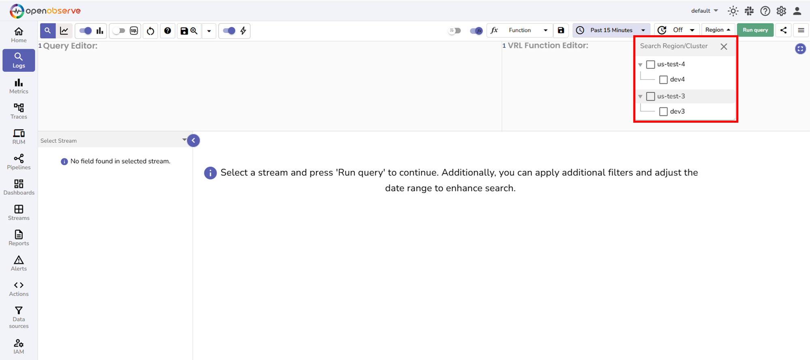
Task: Open the Select Stream dropdown
Action: 113,141
